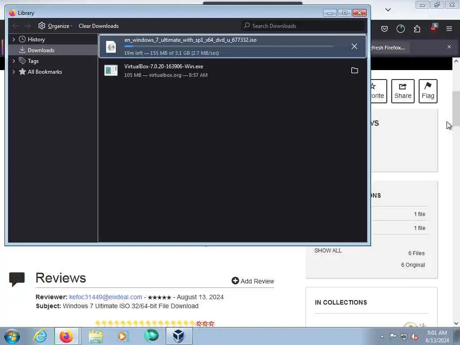Select All Bookmarks in the sidebar
This screenshot has height=345, width=460.
[x=44, y=72]
